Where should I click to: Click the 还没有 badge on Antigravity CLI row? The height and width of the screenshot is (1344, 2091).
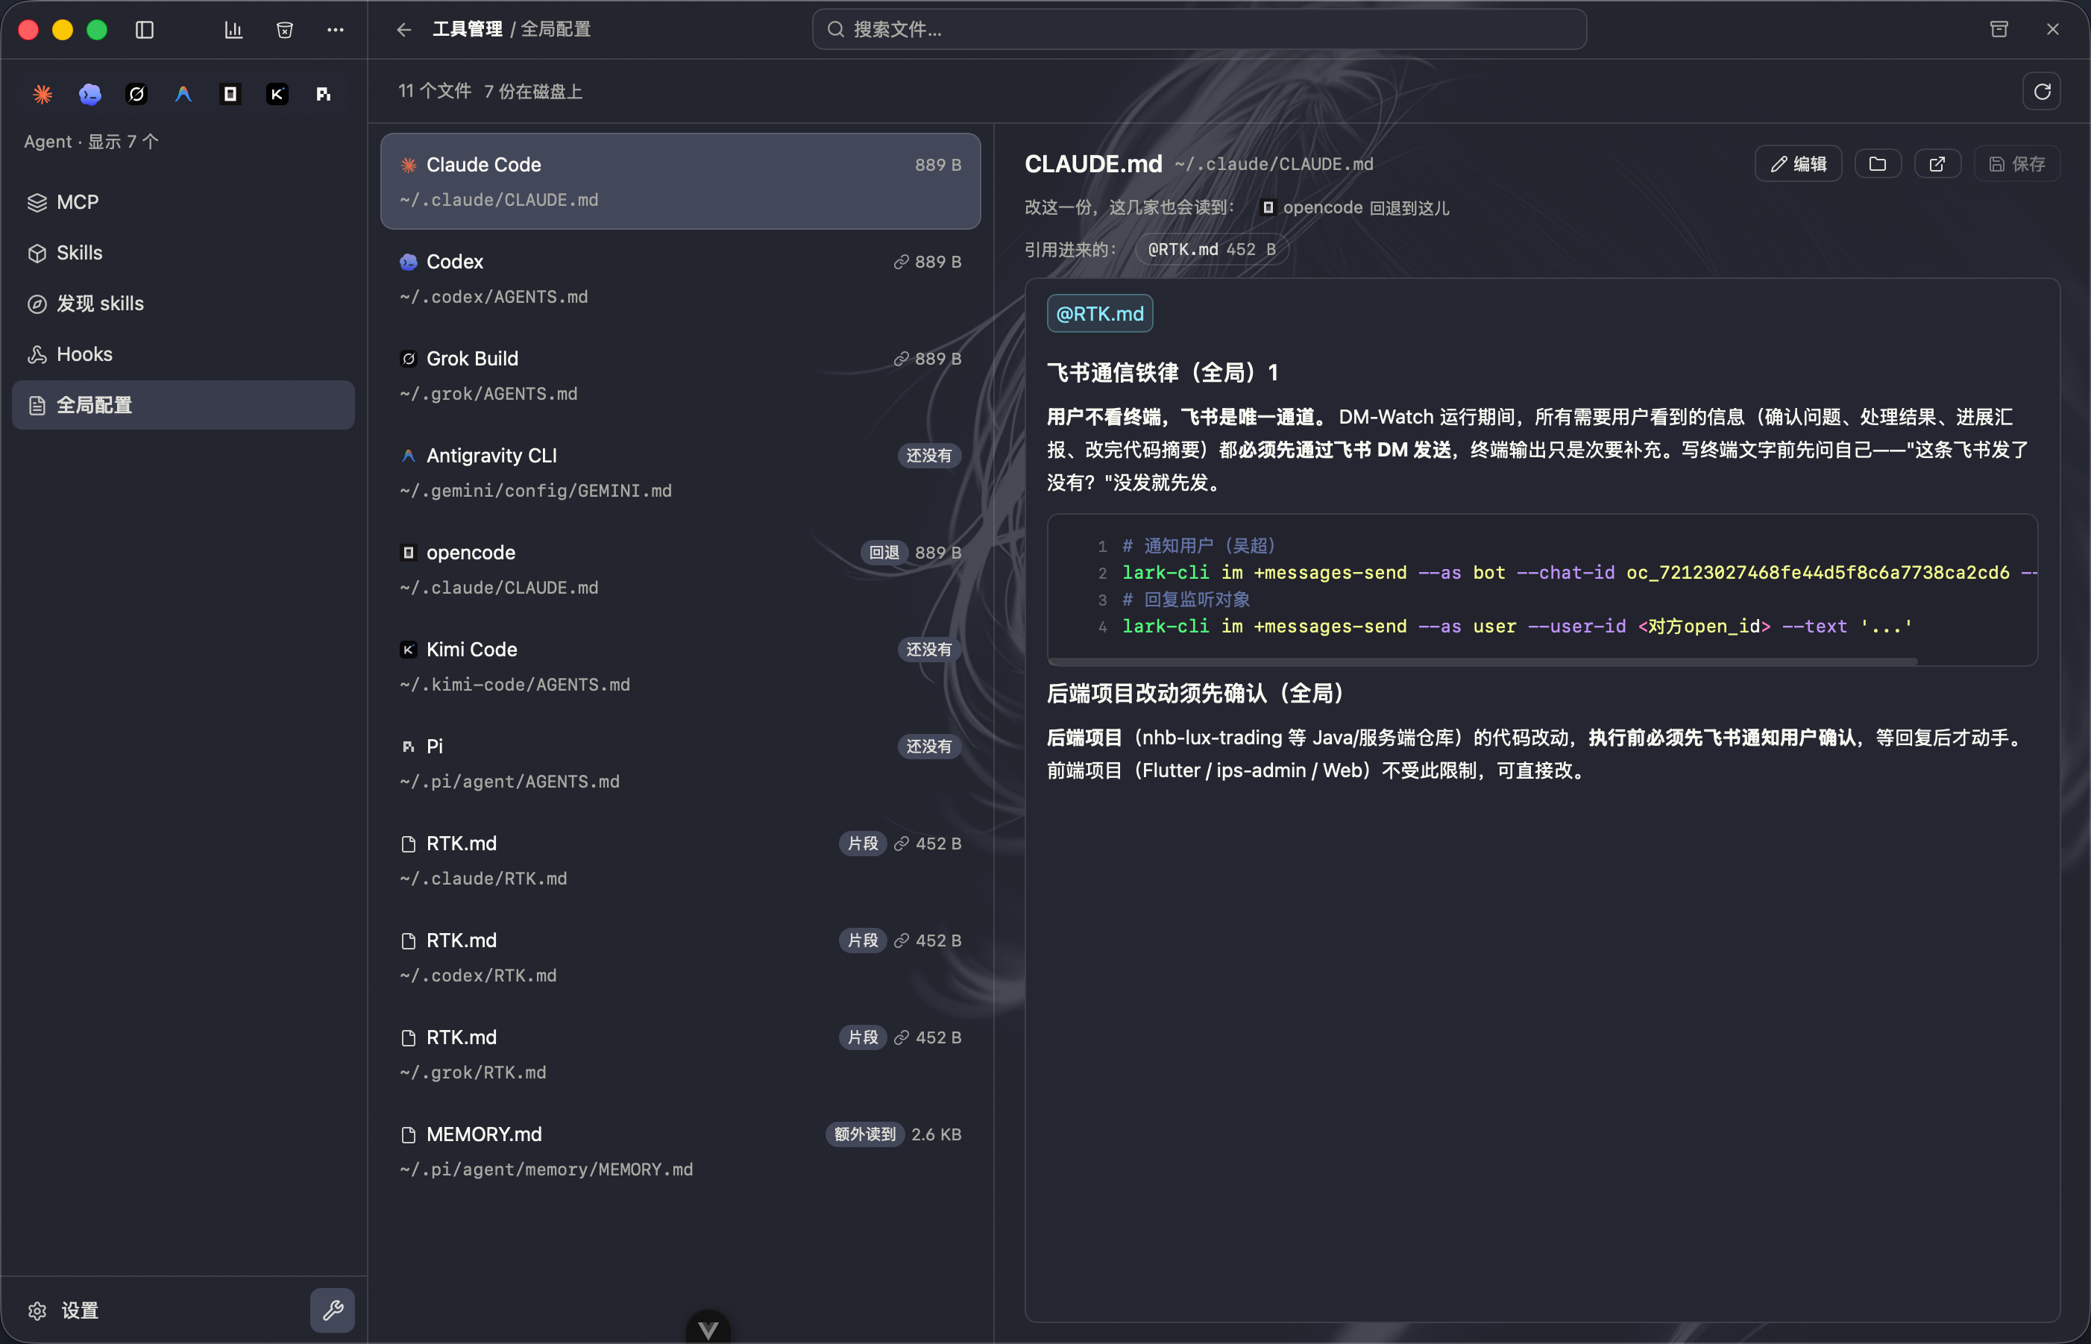(928, 456)
